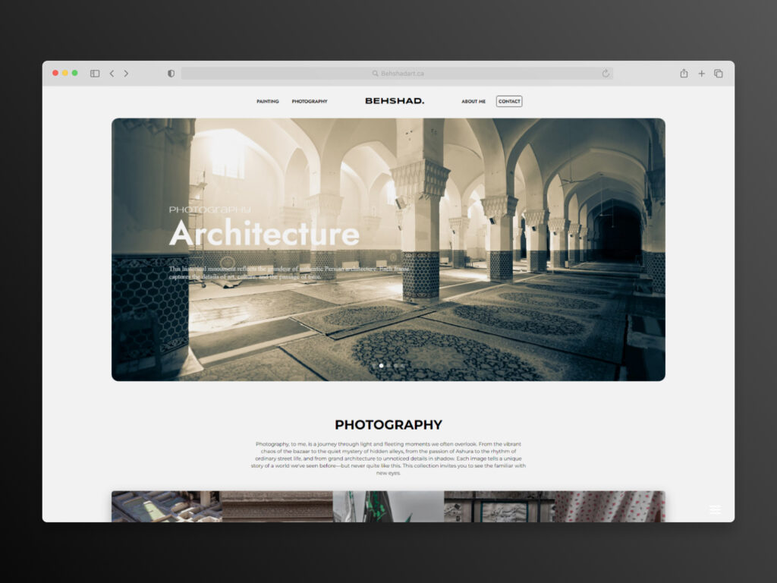Go back with the back arrow
Image resolution: width=777 pixels, height=583 pixels.
coord(112,74)
